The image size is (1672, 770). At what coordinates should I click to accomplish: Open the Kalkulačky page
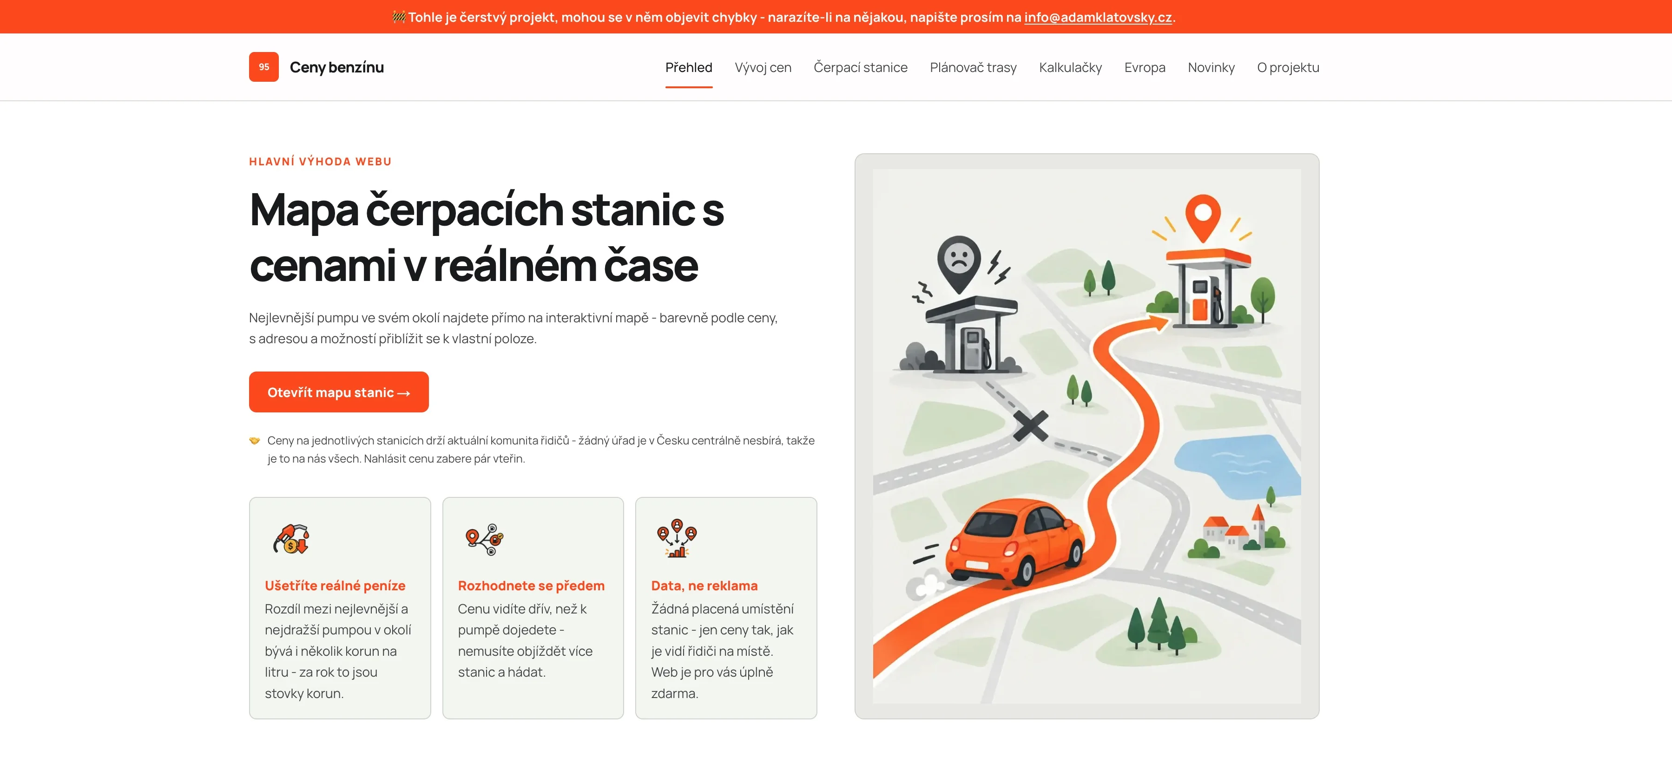pos(1070,67)
